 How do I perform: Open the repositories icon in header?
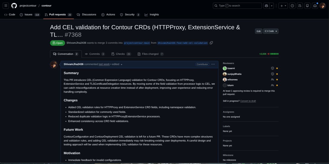[307, 5]
